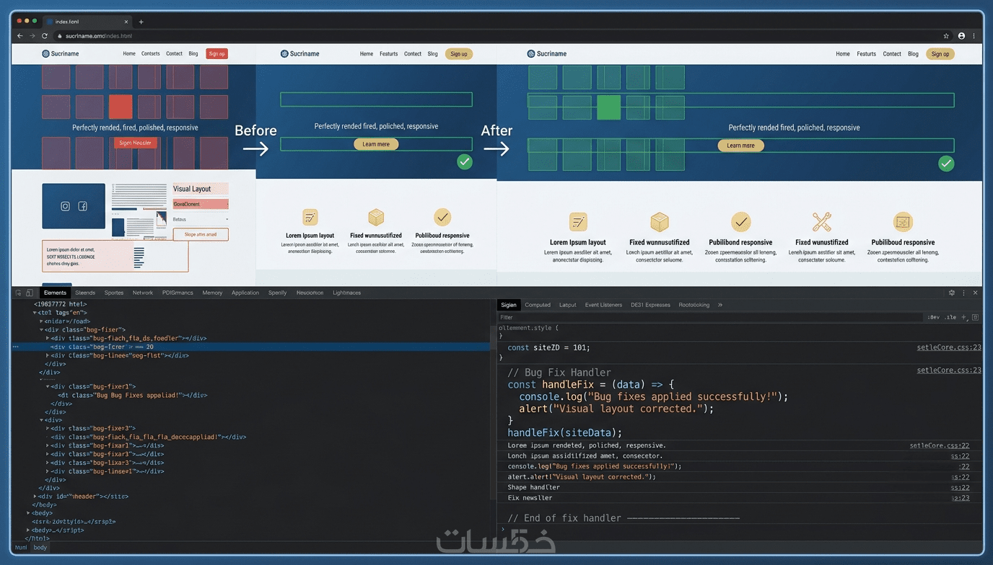Viewport: 993px width, 565px height.
Task: Open the browser three-dot menu
Action: click(x=974, y=35)
